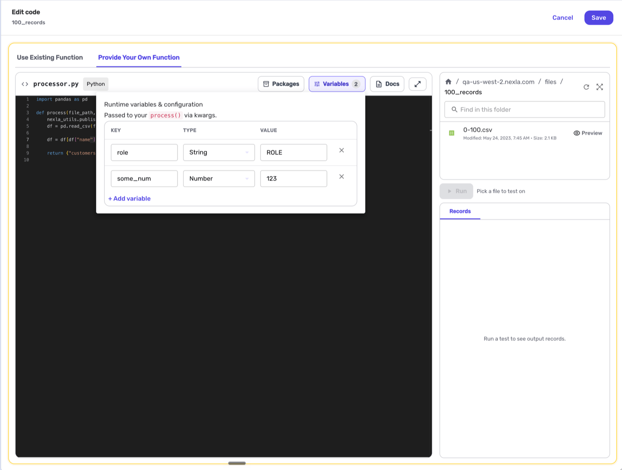Refresh the file browser listing
The height and width of the screenshot is (470, 622).
click(586, 87)
